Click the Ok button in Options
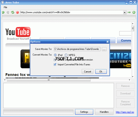Viewport: 138px width, 117px height. (101, 72)
